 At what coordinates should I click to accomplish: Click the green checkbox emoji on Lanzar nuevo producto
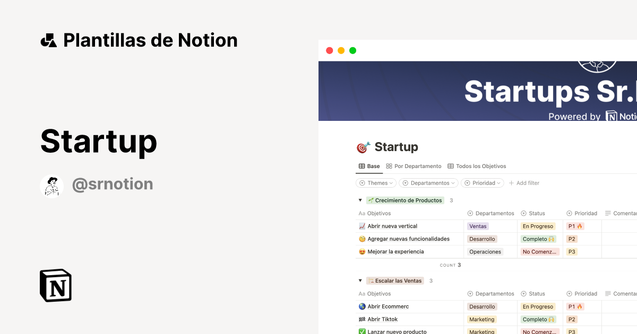tap(362, 331)
